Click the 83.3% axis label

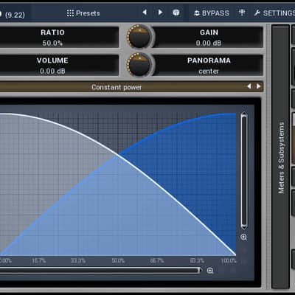click(x=197, y=260)
